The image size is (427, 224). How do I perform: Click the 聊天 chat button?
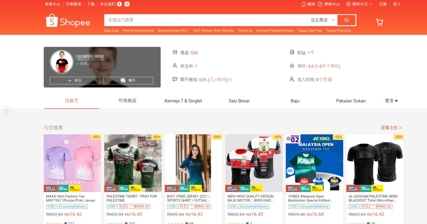pyautogui.click(x=128, y=80)
